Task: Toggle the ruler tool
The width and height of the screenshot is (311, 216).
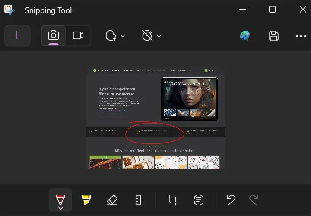Action: point(138,200)
